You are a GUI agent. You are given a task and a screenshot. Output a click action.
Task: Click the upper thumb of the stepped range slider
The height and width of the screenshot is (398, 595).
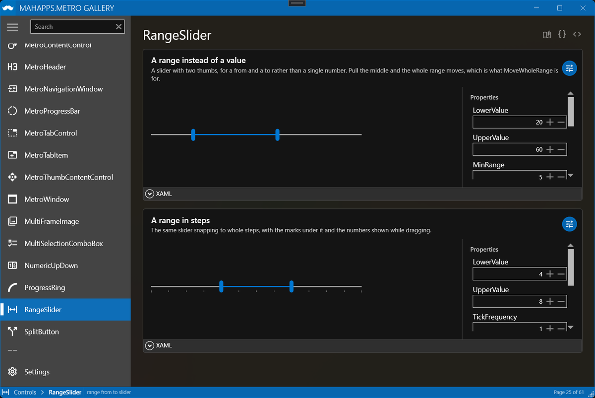point(292,286)
